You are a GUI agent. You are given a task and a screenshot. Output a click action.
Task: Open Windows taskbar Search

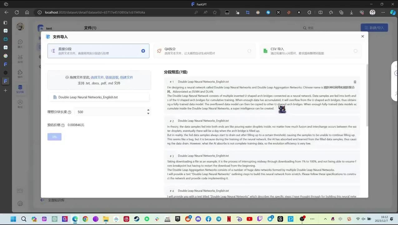coord(24,219)
